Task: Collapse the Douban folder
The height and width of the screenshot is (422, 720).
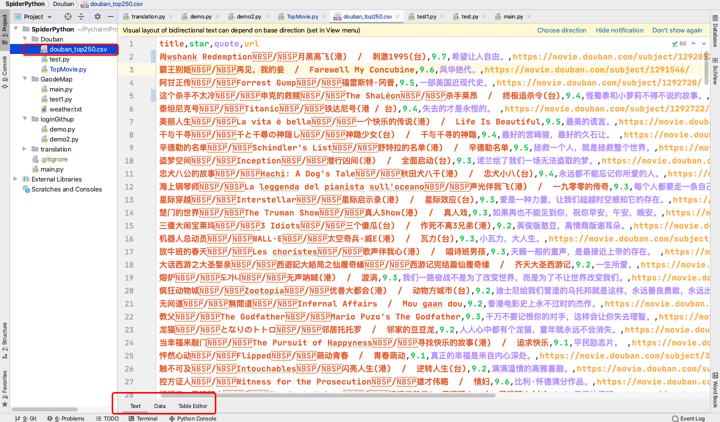Action: tap(25, 39)
